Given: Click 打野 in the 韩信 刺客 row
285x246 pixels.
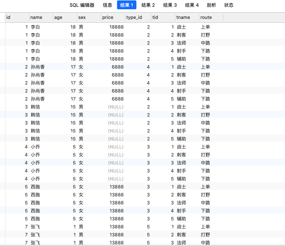Looking at the screenshot, I should click(205, 115).
